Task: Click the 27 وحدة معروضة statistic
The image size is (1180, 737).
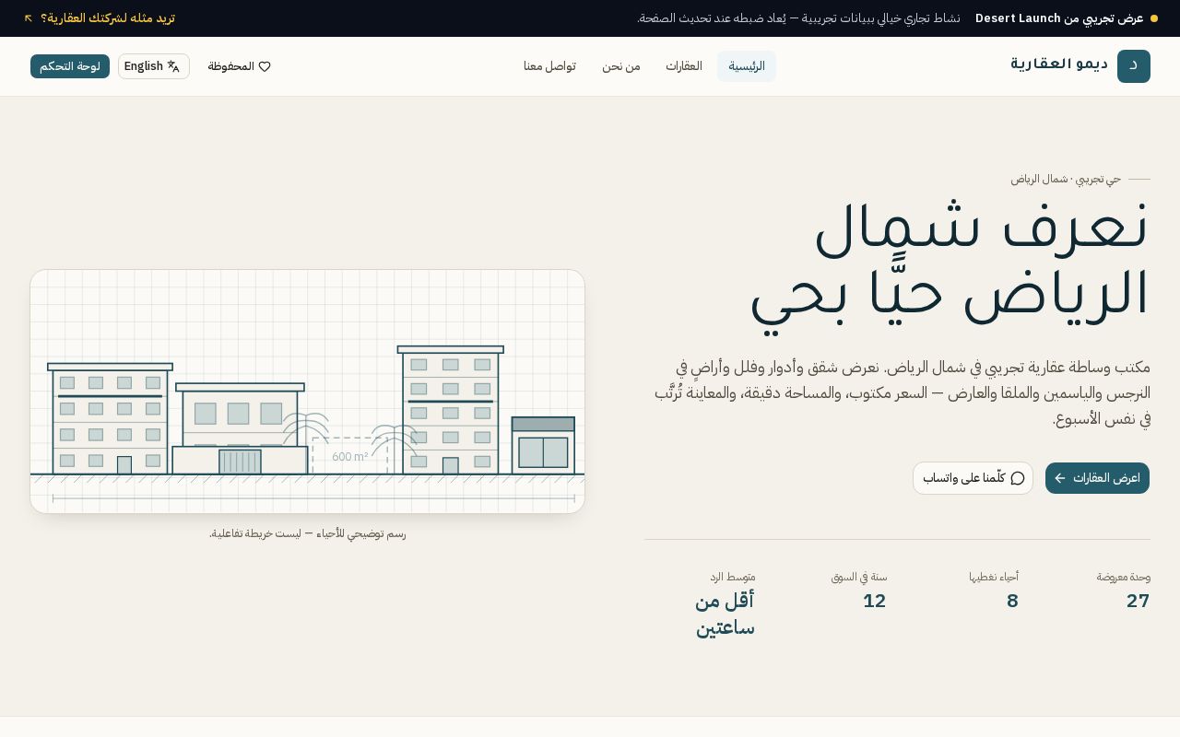Action: (x=1123, y=591)
